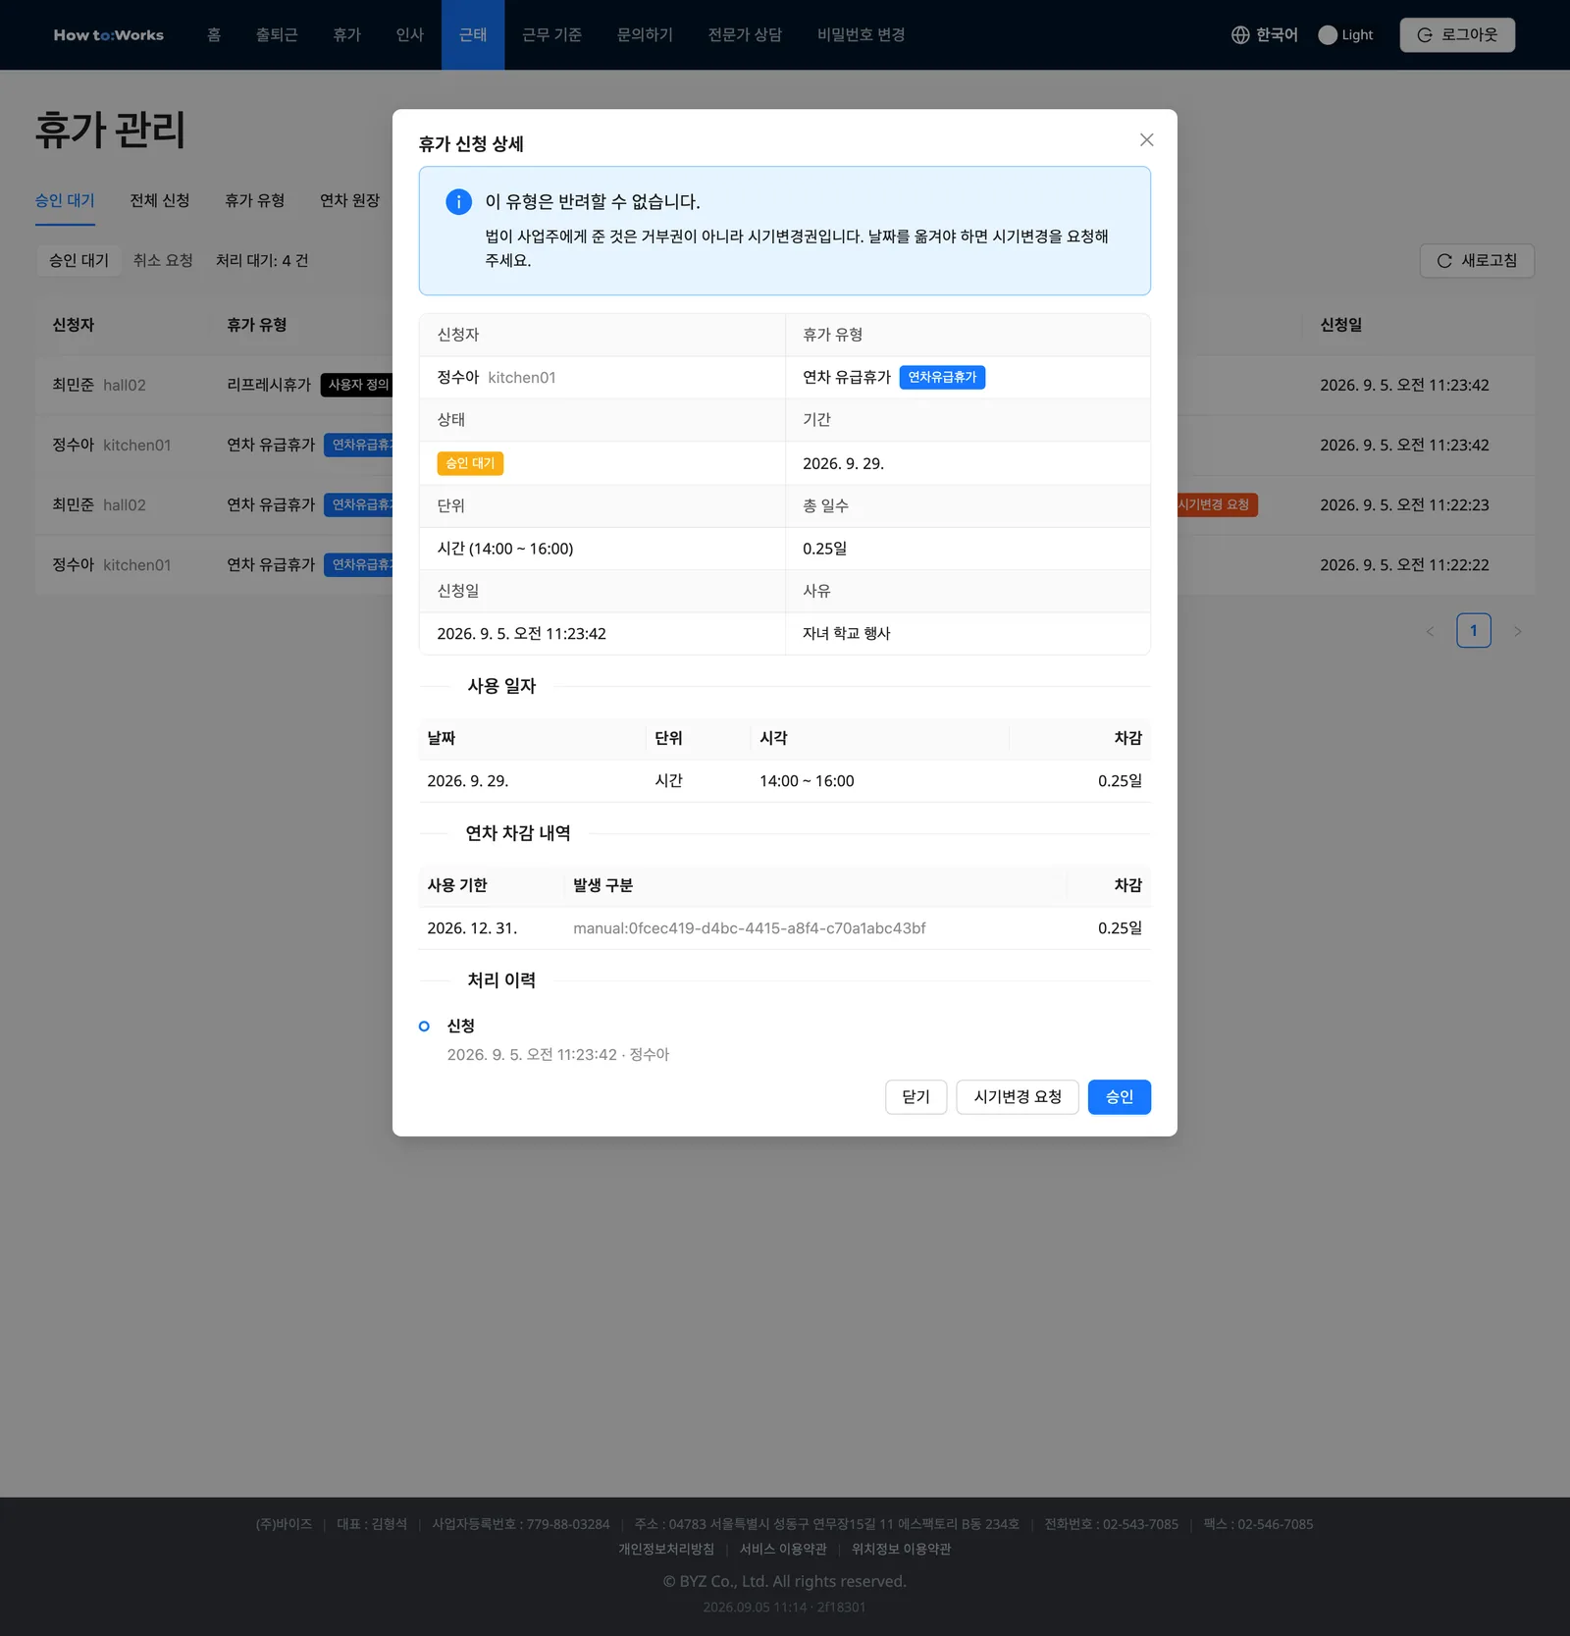This screenshot has width=1570, height=1636.
Task: Open the 전문가 상담 menu
Action: 745,35
